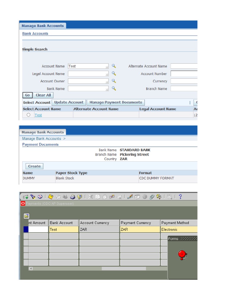Click the Save diskette toolbar icon
Image resolution: width=227 pixels, height=303 pixels.
tap(51, 197)
